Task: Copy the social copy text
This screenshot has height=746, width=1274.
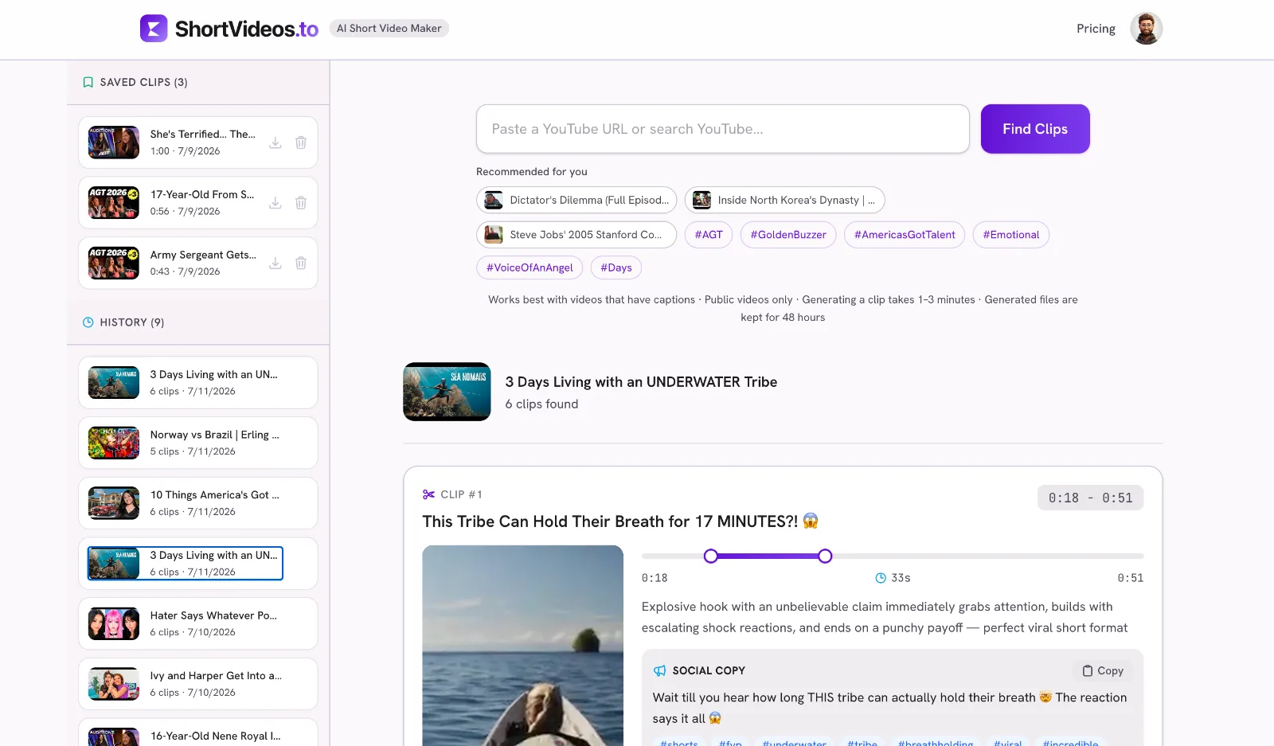Action: [1103, 670]
